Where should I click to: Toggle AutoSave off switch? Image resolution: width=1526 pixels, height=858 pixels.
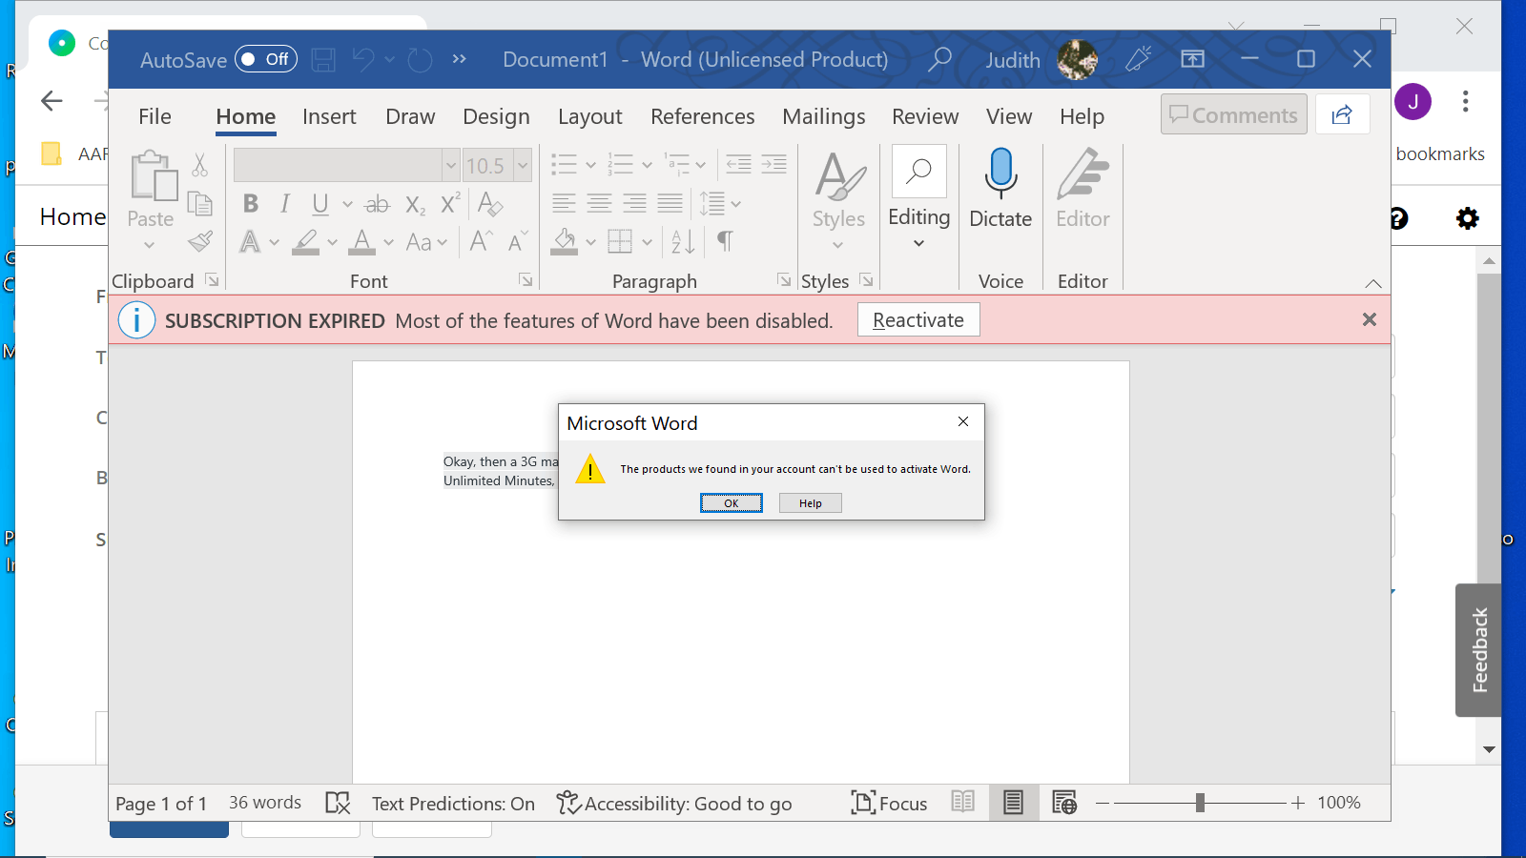click(266, 58)
